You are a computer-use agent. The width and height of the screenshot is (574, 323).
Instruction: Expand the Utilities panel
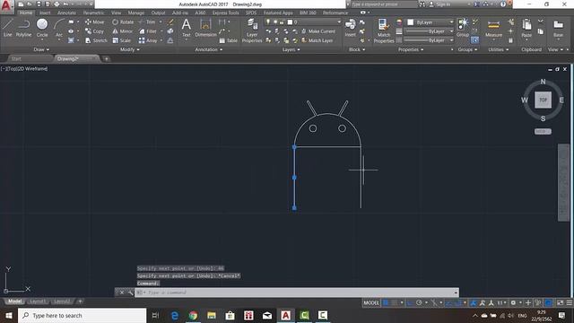pos(499,49)
